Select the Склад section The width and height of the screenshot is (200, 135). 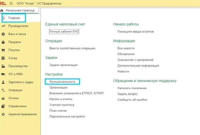coord(13,58)
